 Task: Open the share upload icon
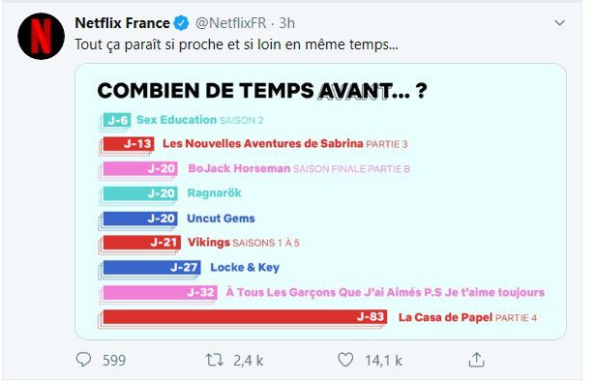[476, 360]
